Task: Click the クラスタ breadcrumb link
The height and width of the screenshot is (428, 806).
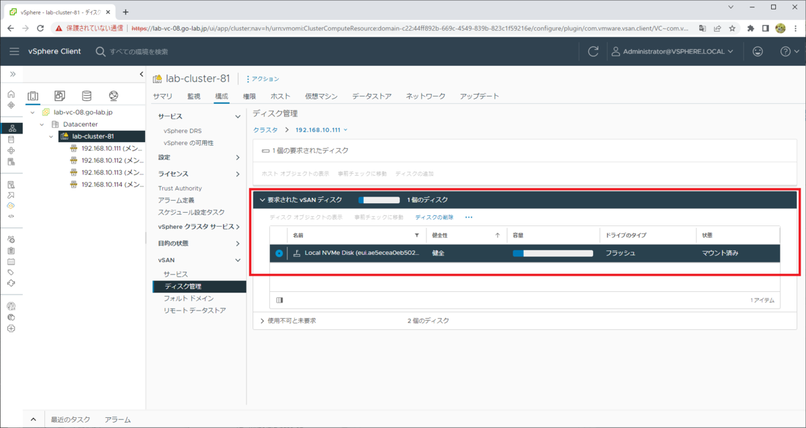Action: pos(265,129)
